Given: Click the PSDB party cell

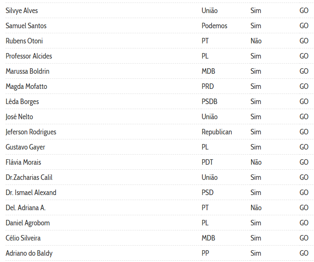Looking at the screenshot, I should pyautogui.click(x=209, y=102).
